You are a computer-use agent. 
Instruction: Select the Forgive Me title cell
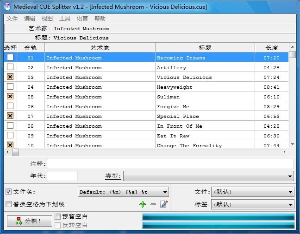click(205, 106)
